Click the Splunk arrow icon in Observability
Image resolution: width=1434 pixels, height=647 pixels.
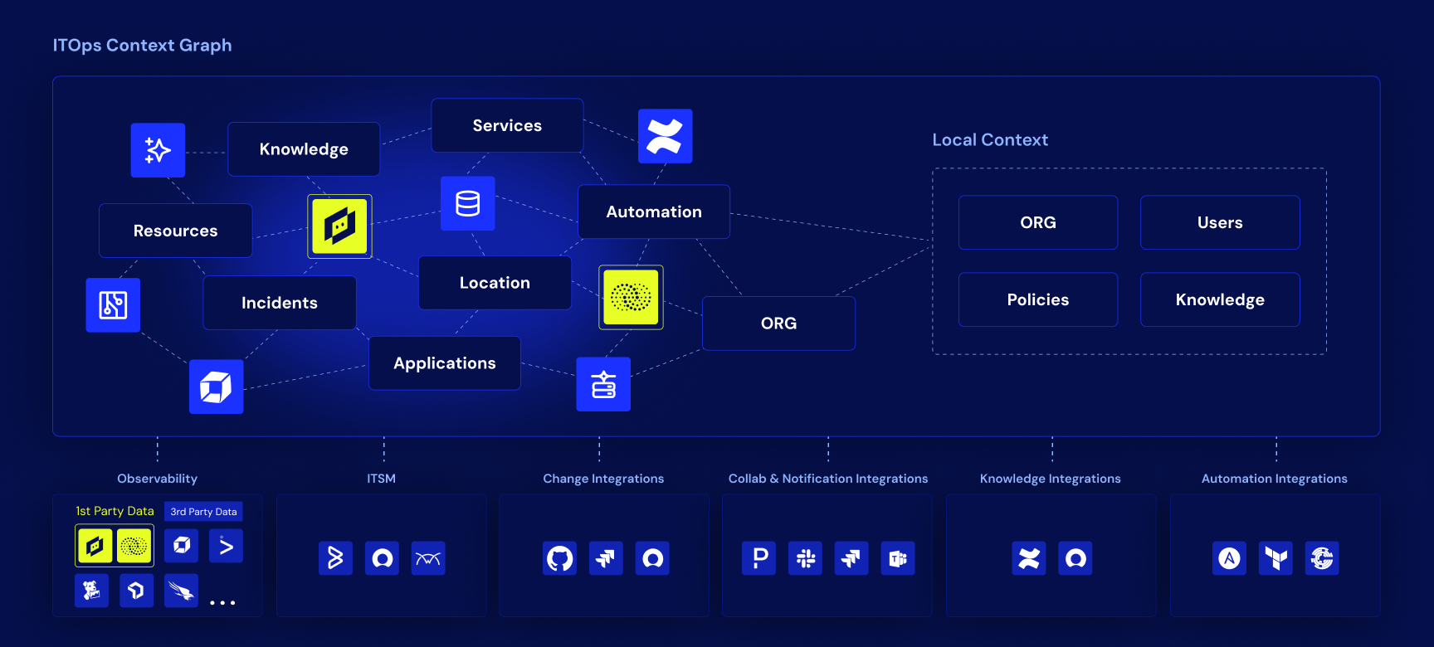point(226,546)
